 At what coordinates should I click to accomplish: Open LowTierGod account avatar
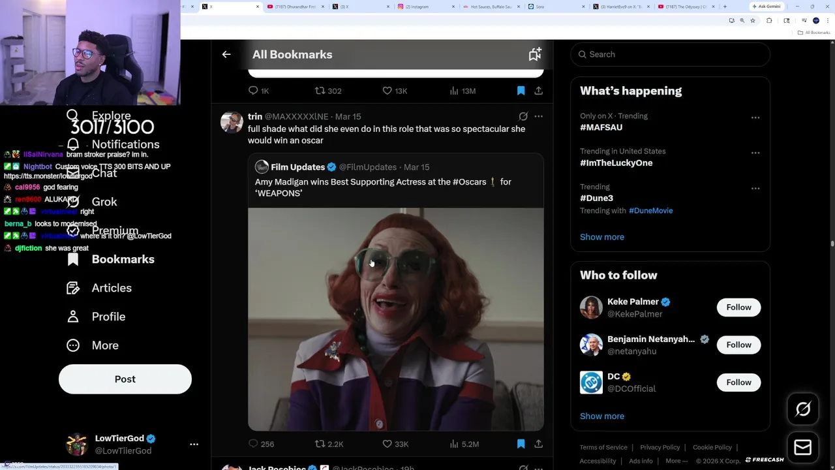tap(77, 445)
